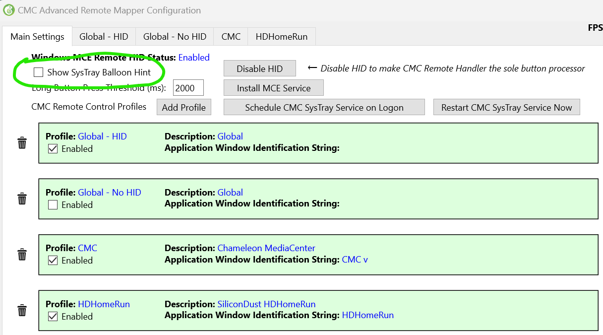Image resolution: width=603 pixels, height=335 pixels.
Task: Click the HID status value Enabled
Action: tap(194, 58)
